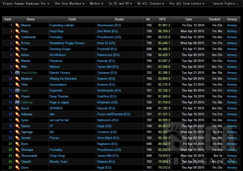Image resolution: width=243 pixels, height=171 pixels.
Task: Open the Mythic difficulty dropdown
Action: (x=97, y=4)
